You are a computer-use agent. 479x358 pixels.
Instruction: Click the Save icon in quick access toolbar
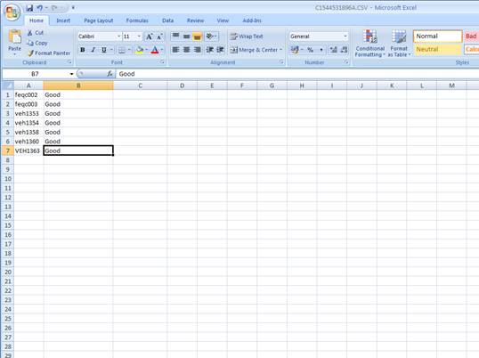[x=29, y=8]
